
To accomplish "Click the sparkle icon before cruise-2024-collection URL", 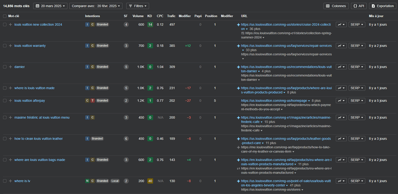I will [x=238, y=24].
